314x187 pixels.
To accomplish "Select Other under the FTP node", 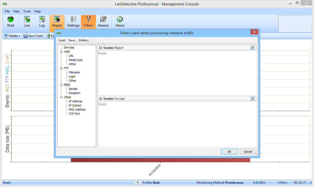I will [x=72, y=81].
